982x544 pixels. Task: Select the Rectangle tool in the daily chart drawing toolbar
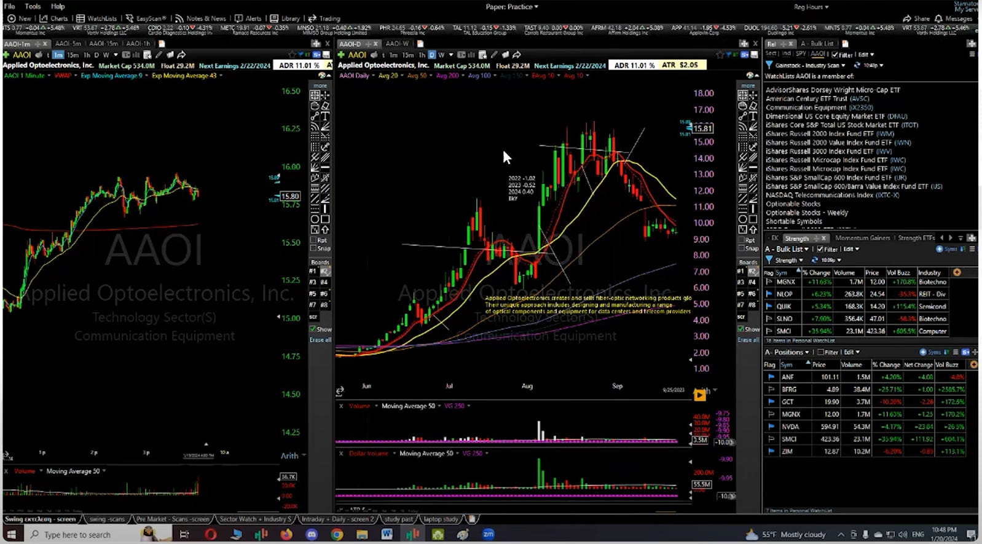coord(753,219)
